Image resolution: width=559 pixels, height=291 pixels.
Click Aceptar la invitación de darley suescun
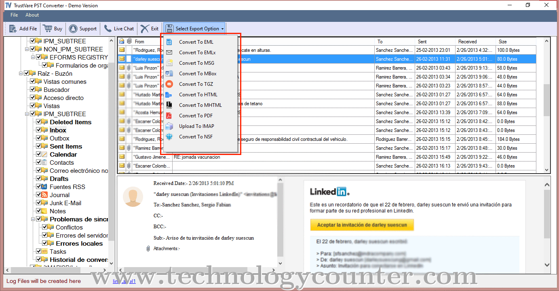362,225
